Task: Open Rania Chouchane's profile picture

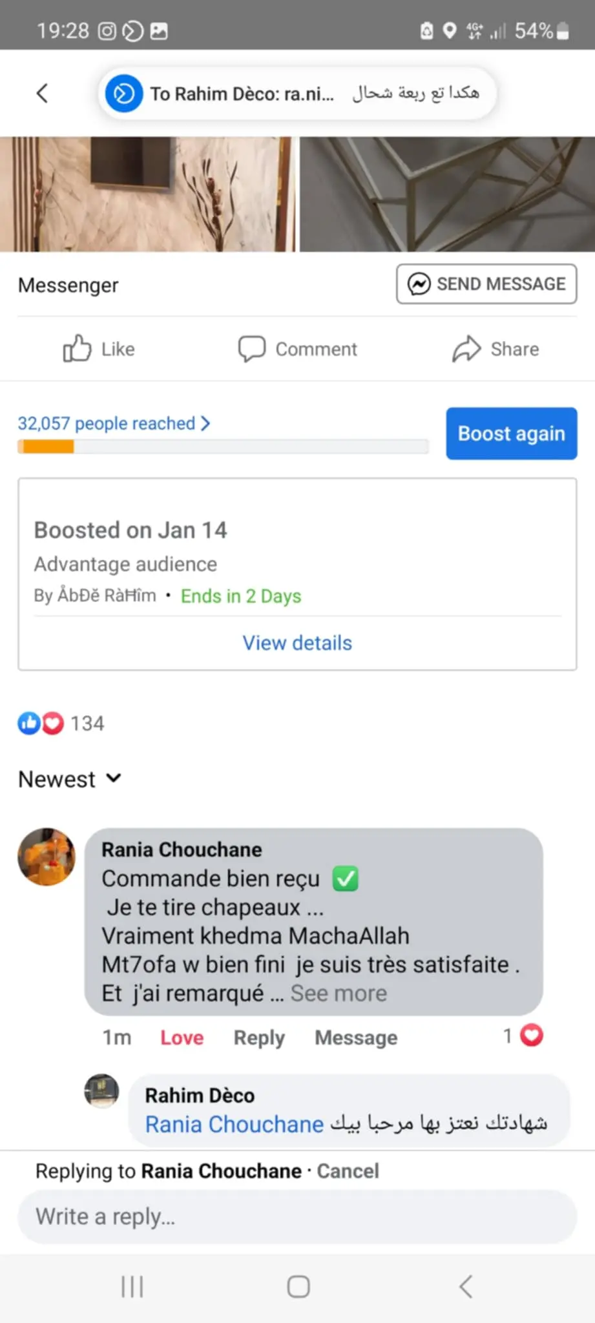Action: 47,857
